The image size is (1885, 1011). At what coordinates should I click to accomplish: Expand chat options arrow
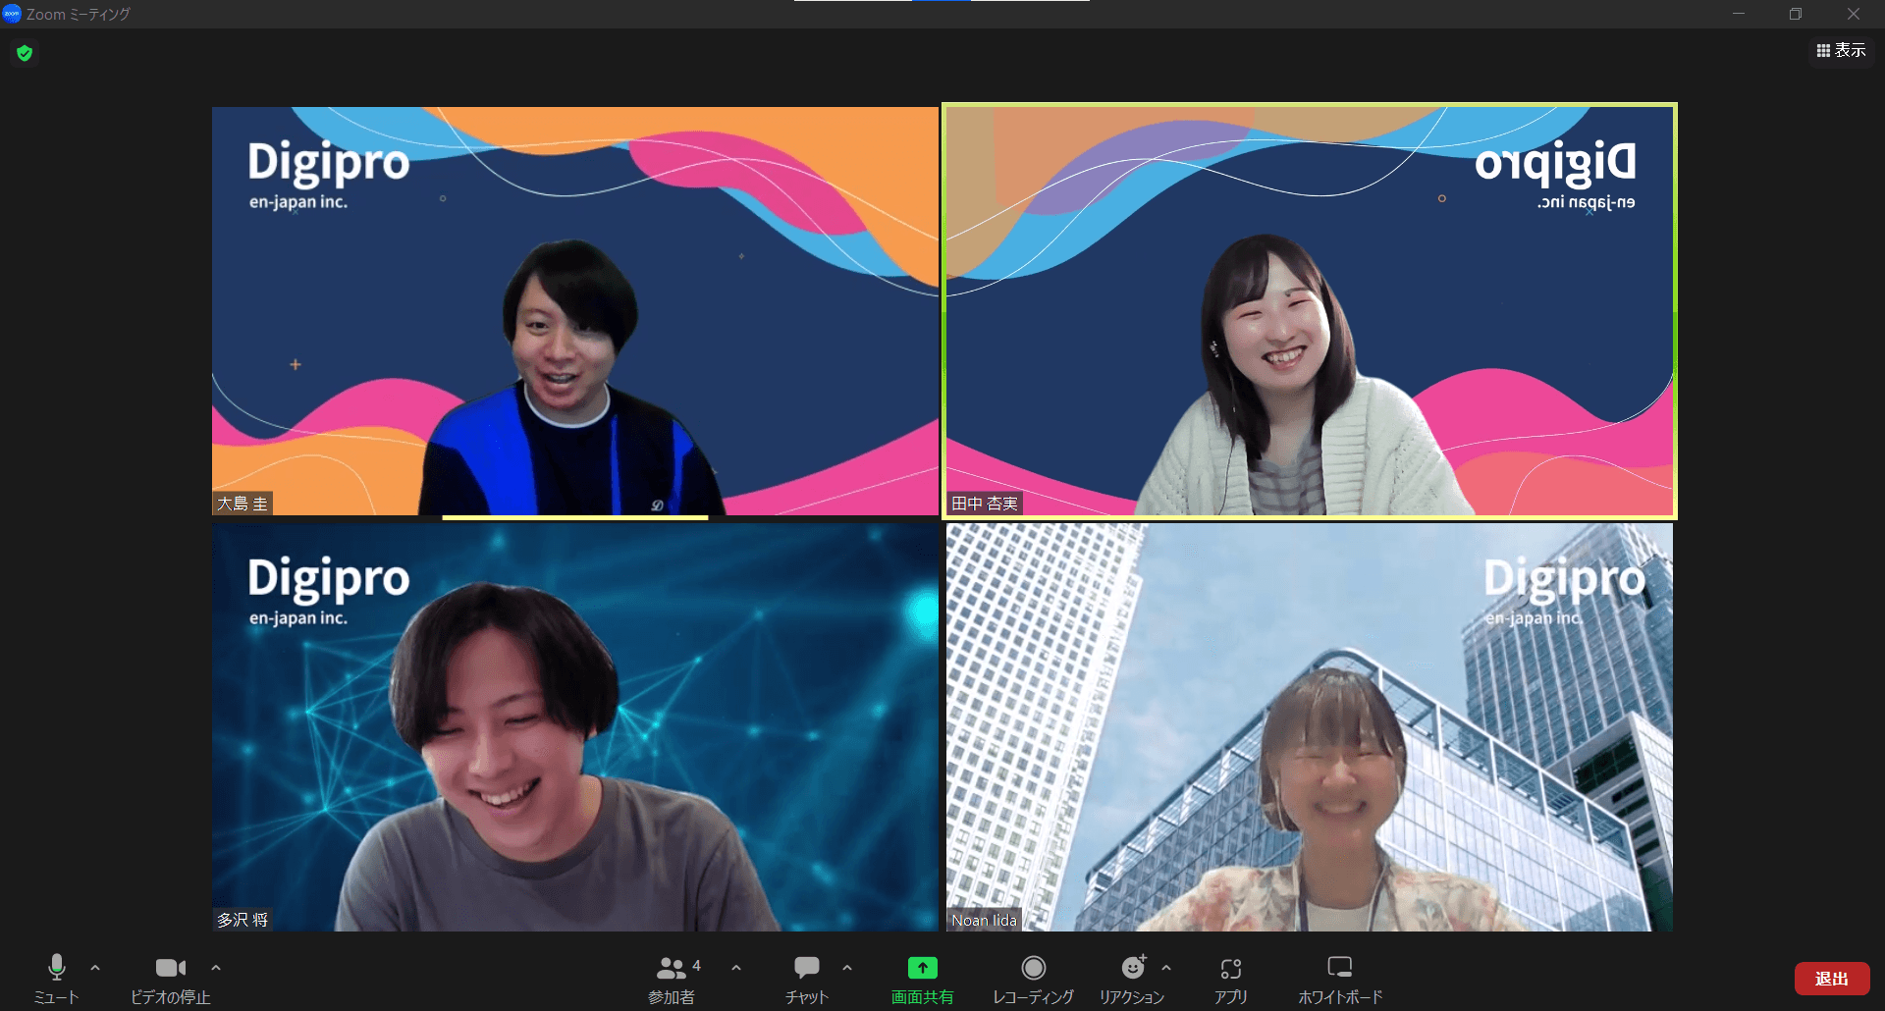click(x=847, y=968)
